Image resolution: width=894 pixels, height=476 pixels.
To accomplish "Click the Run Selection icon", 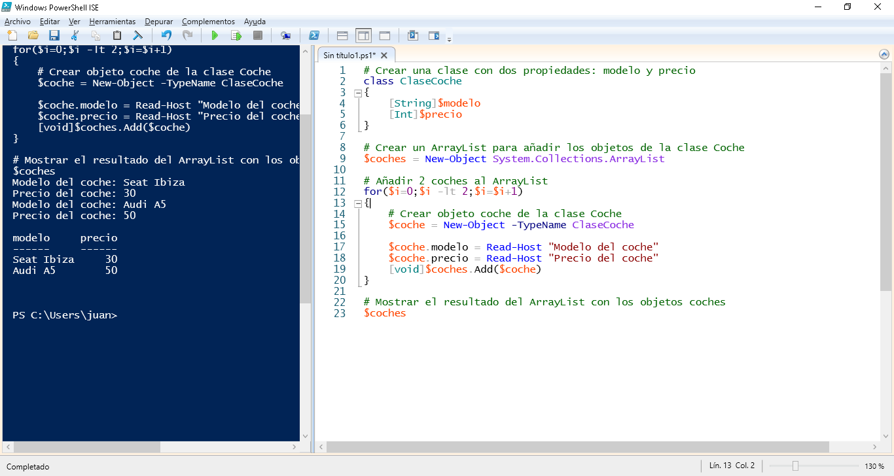I will pos(236,35).
